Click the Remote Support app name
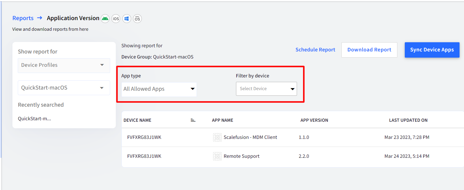This screenshot has width=464, height=190. [x=242, y=156]
